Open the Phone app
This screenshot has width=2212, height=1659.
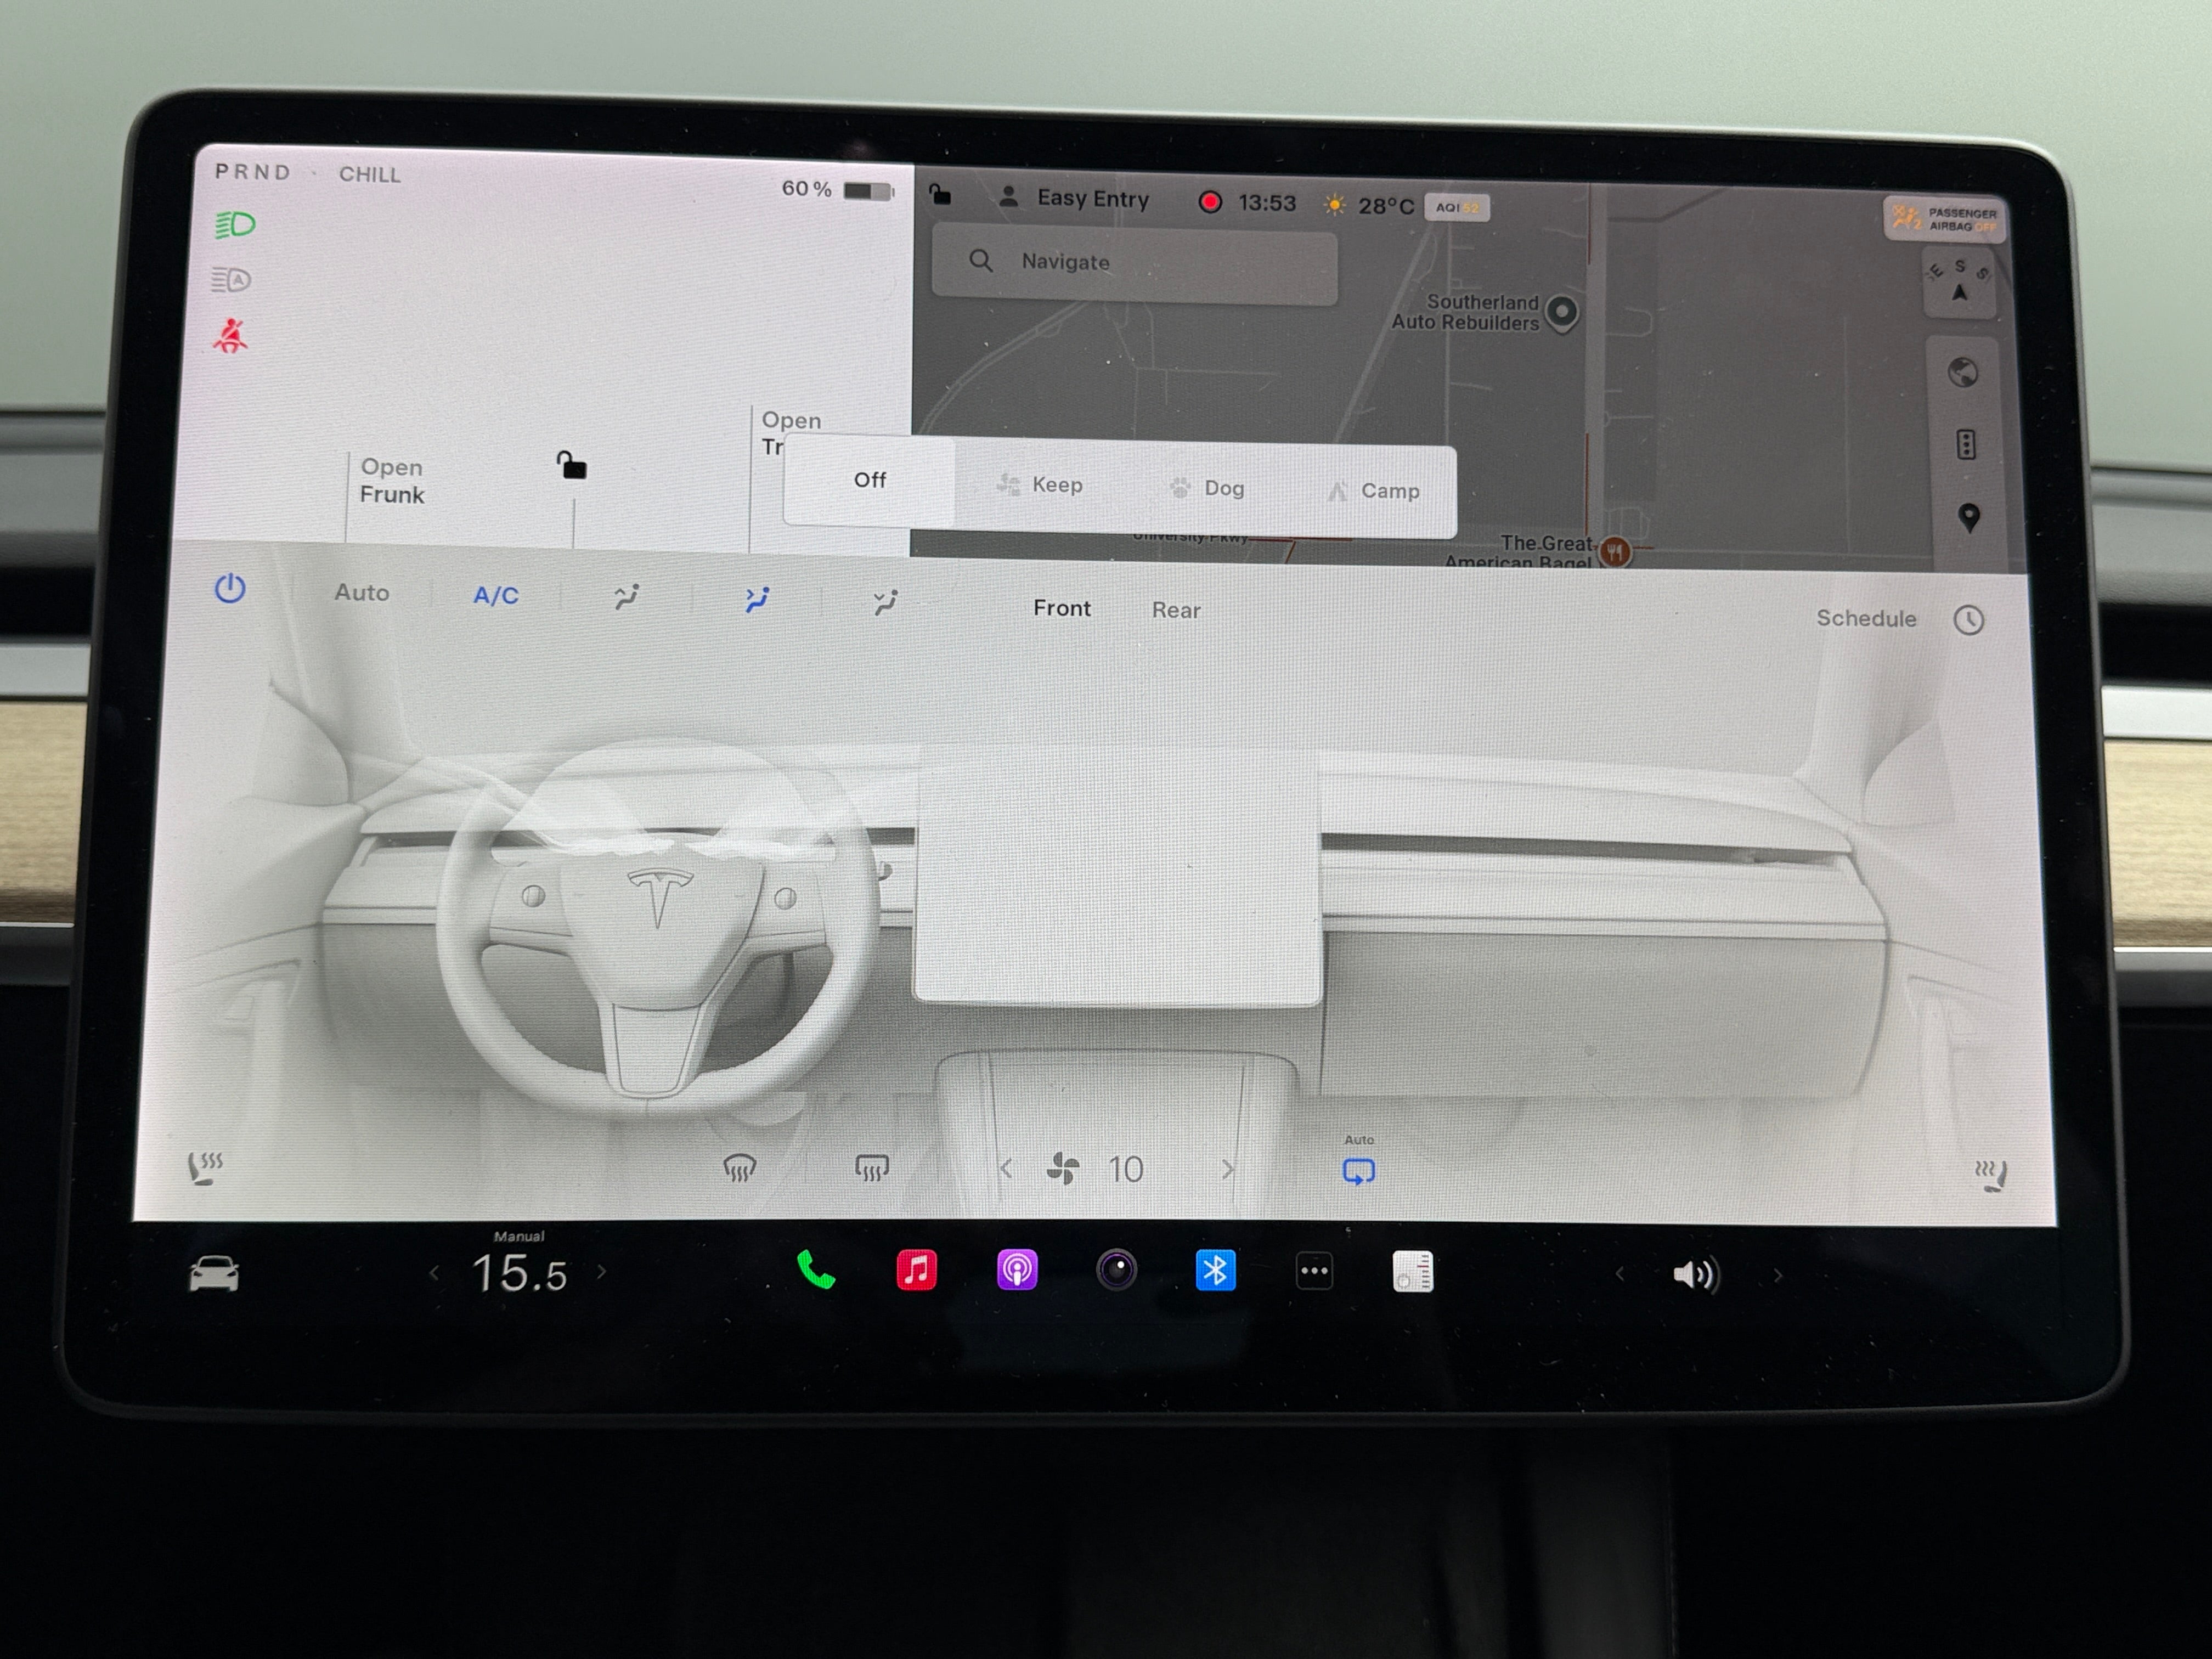[815, 1271]
